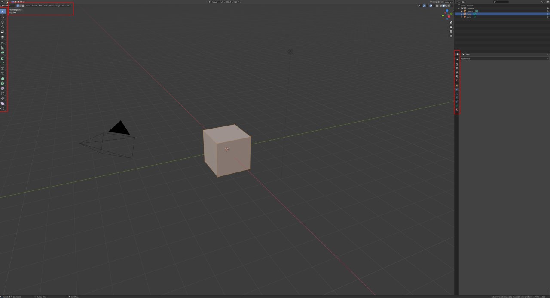
Task: Enable vertex select mode
Action: [18, 6]
